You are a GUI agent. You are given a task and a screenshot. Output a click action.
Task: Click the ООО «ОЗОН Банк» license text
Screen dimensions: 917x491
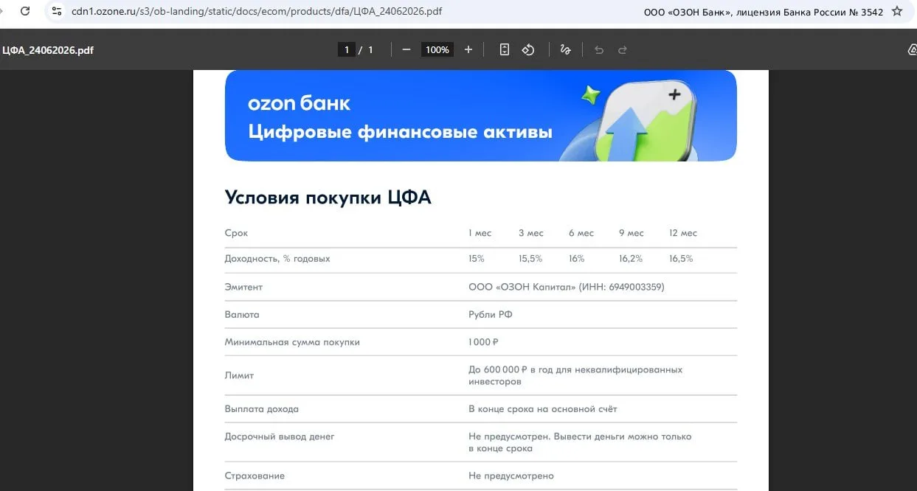click(764, 12)
